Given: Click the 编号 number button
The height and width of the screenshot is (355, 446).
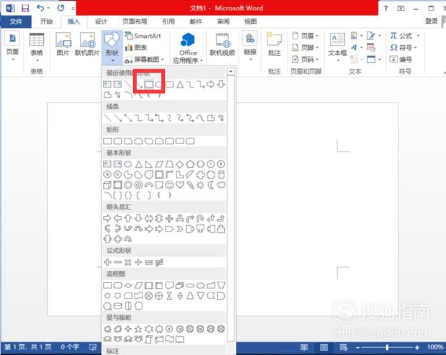Looking at the screenshot, I should [x=401, y=59].
